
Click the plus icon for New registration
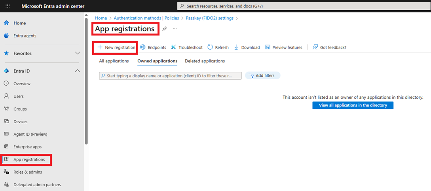[x=100, y=47]
